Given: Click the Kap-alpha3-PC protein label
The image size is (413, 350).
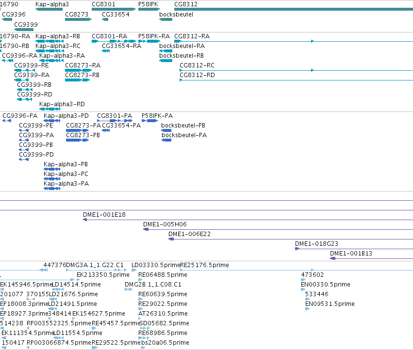Looking at the screenshot, I should point(66,174).
